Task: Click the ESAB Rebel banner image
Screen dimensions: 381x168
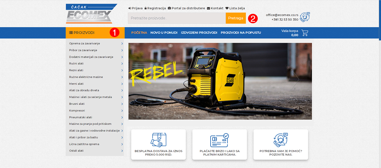Action: point(220,81)
